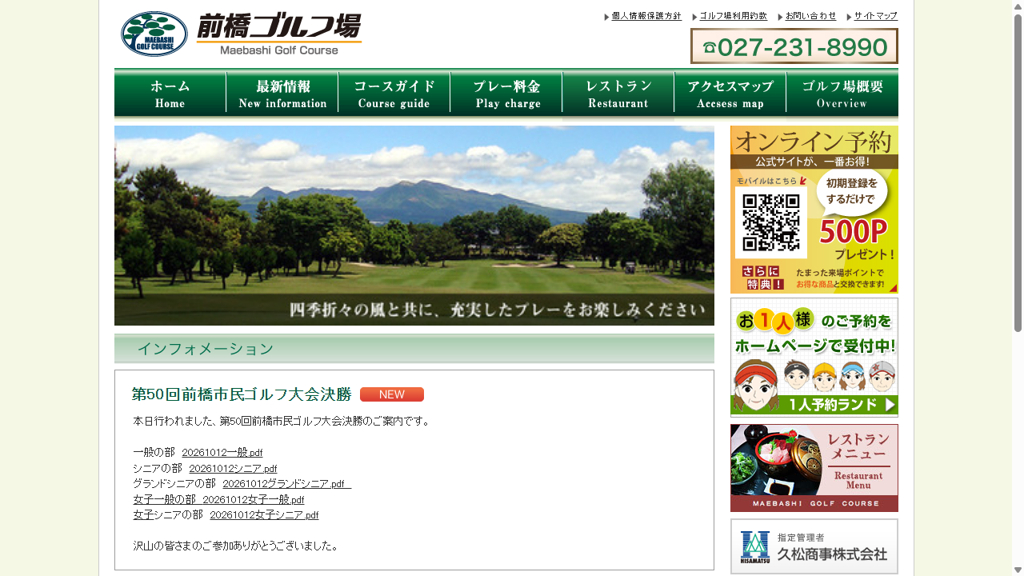
Task: Open the プレー料金 Play charge menu
Action: tap(506, 94)
